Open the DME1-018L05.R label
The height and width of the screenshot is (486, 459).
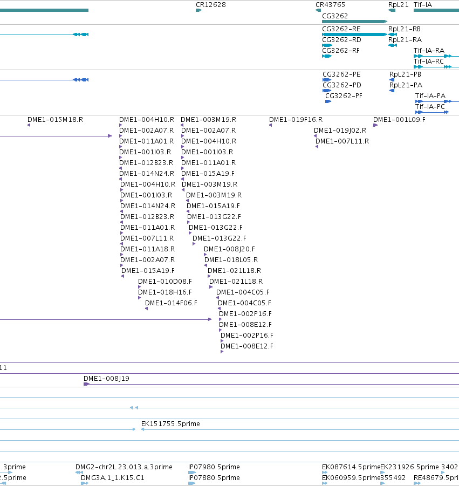(231, 260)
